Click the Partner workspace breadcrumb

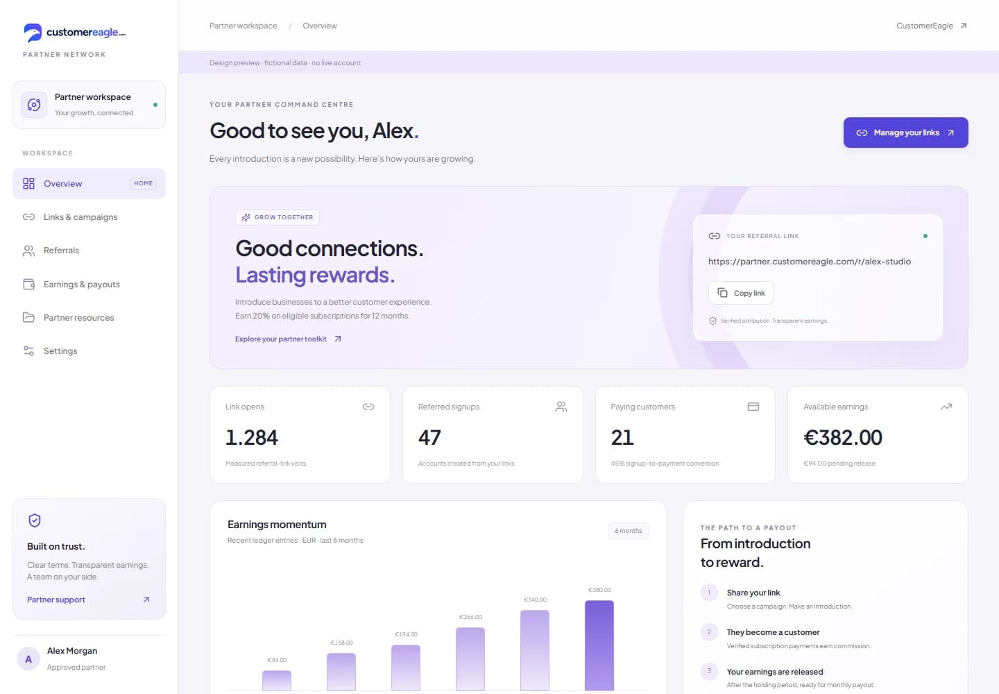(244, 26)
